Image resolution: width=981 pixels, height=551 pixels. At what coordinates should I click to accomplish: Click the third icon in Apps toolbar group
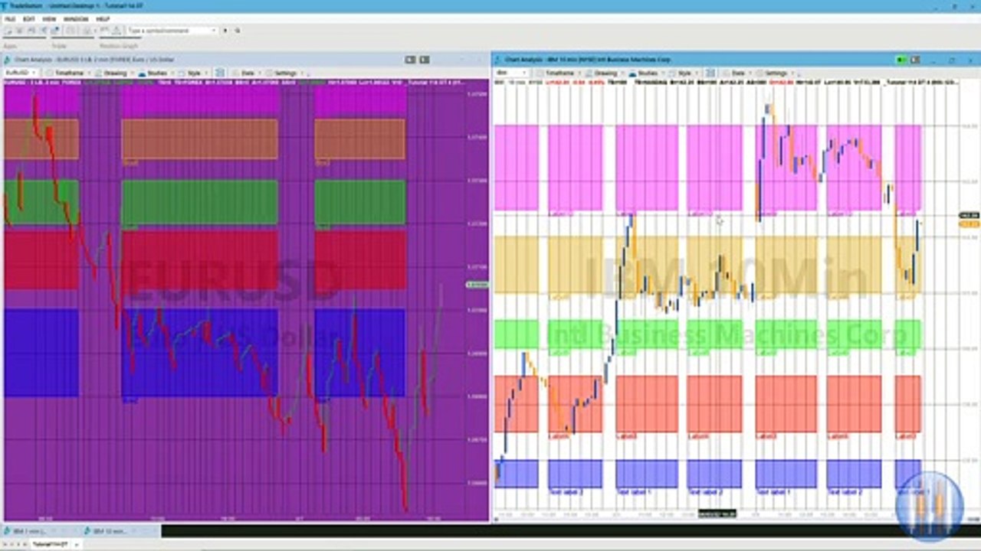tap(31, 31)
